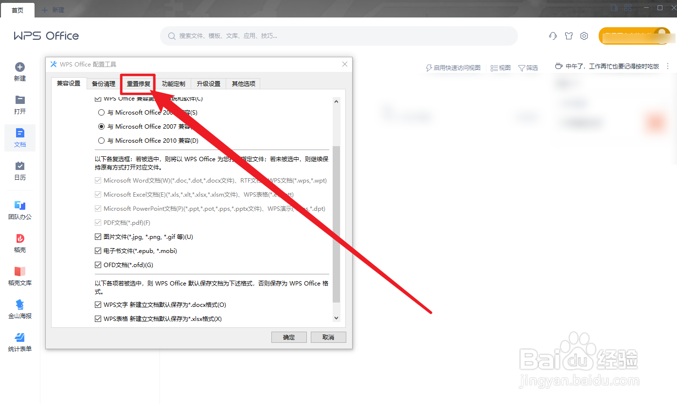Select the Office 2003 compatibility radio button
Viewport: 677px width, 404px height.
(101, 112)
